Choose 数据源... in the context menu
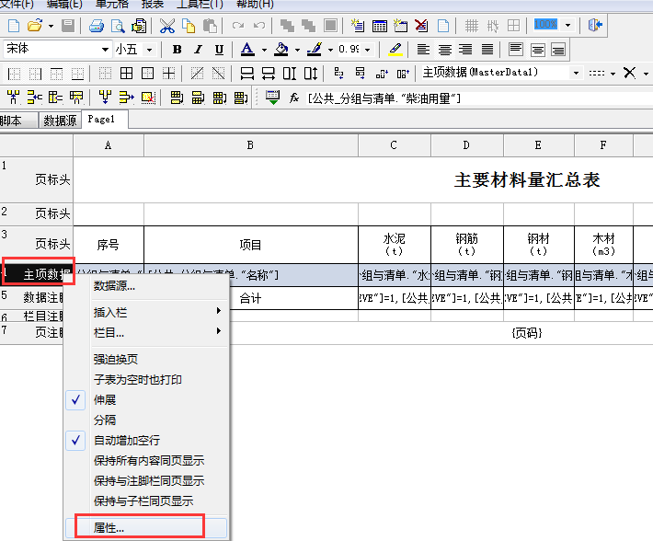The image size is (653, 541). 114,286
